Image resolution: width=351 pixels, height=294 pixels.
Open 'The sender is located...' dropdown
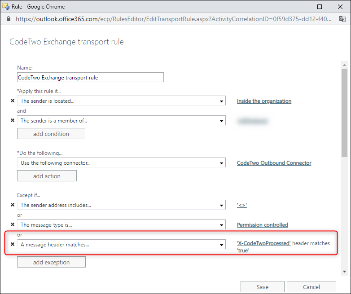121,101
